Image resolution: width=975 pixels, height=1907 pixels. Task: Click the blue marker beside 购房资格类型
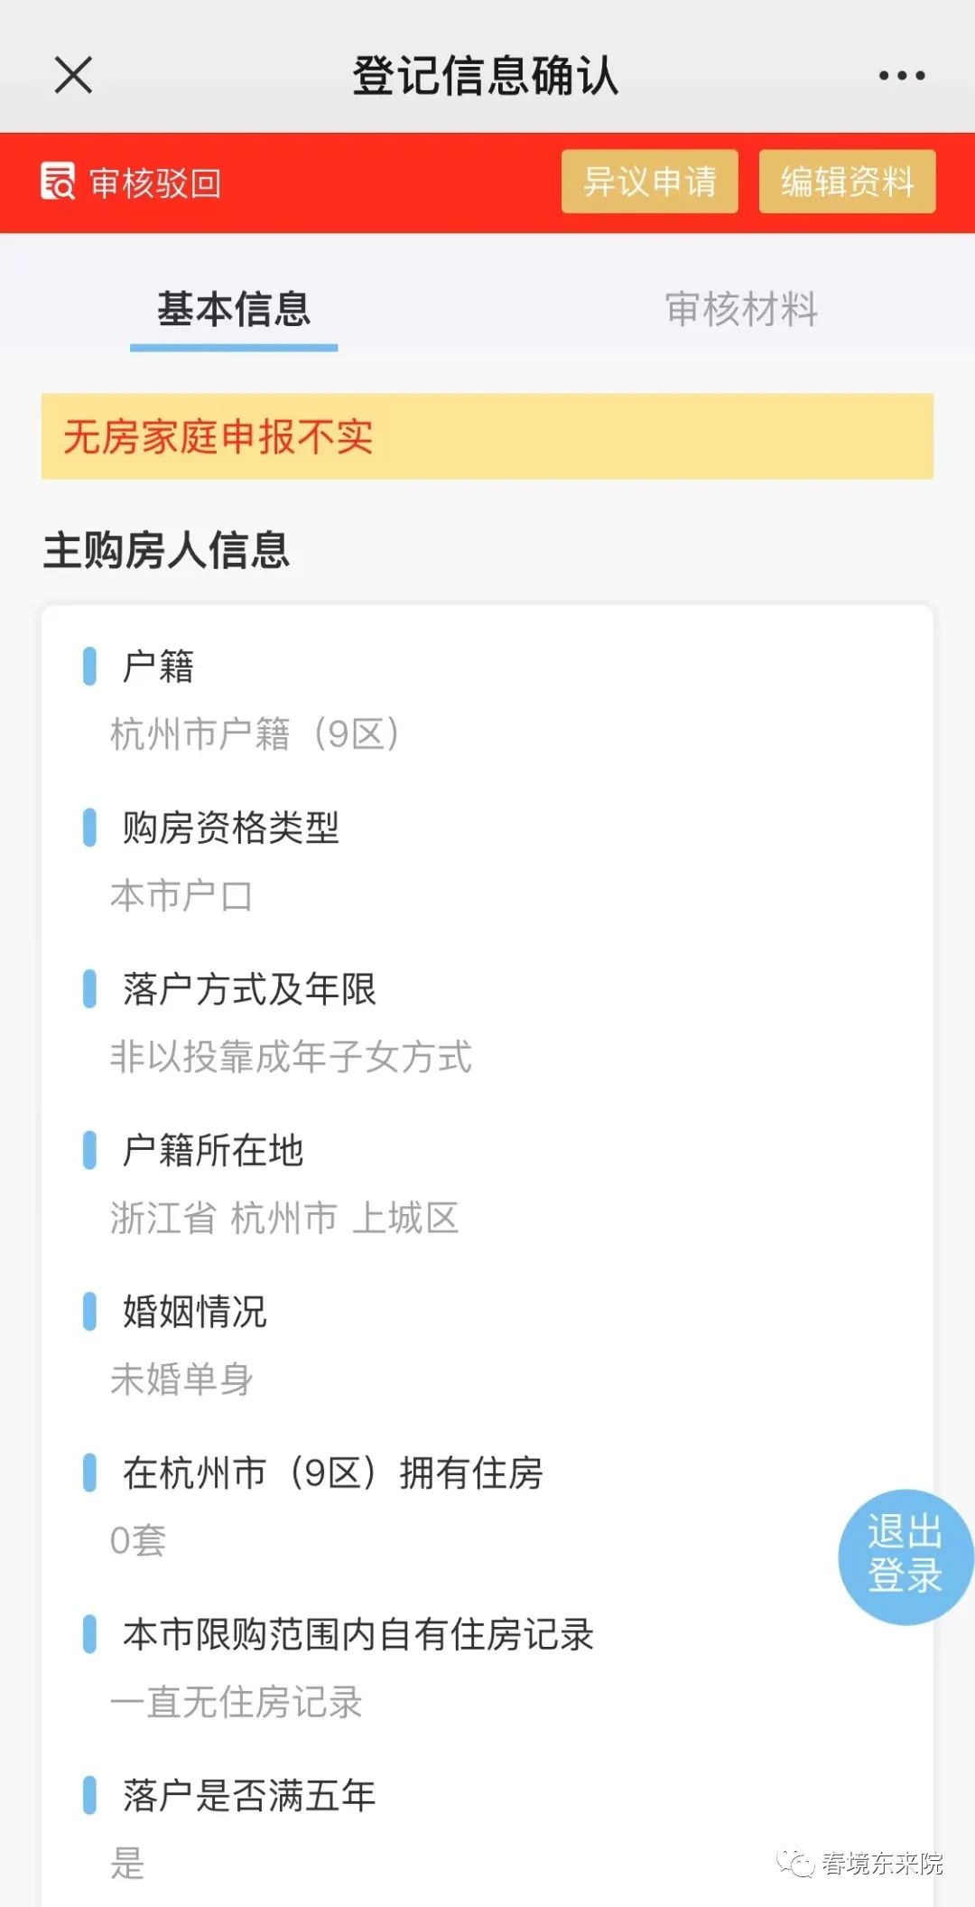click(x=89, y=827)
